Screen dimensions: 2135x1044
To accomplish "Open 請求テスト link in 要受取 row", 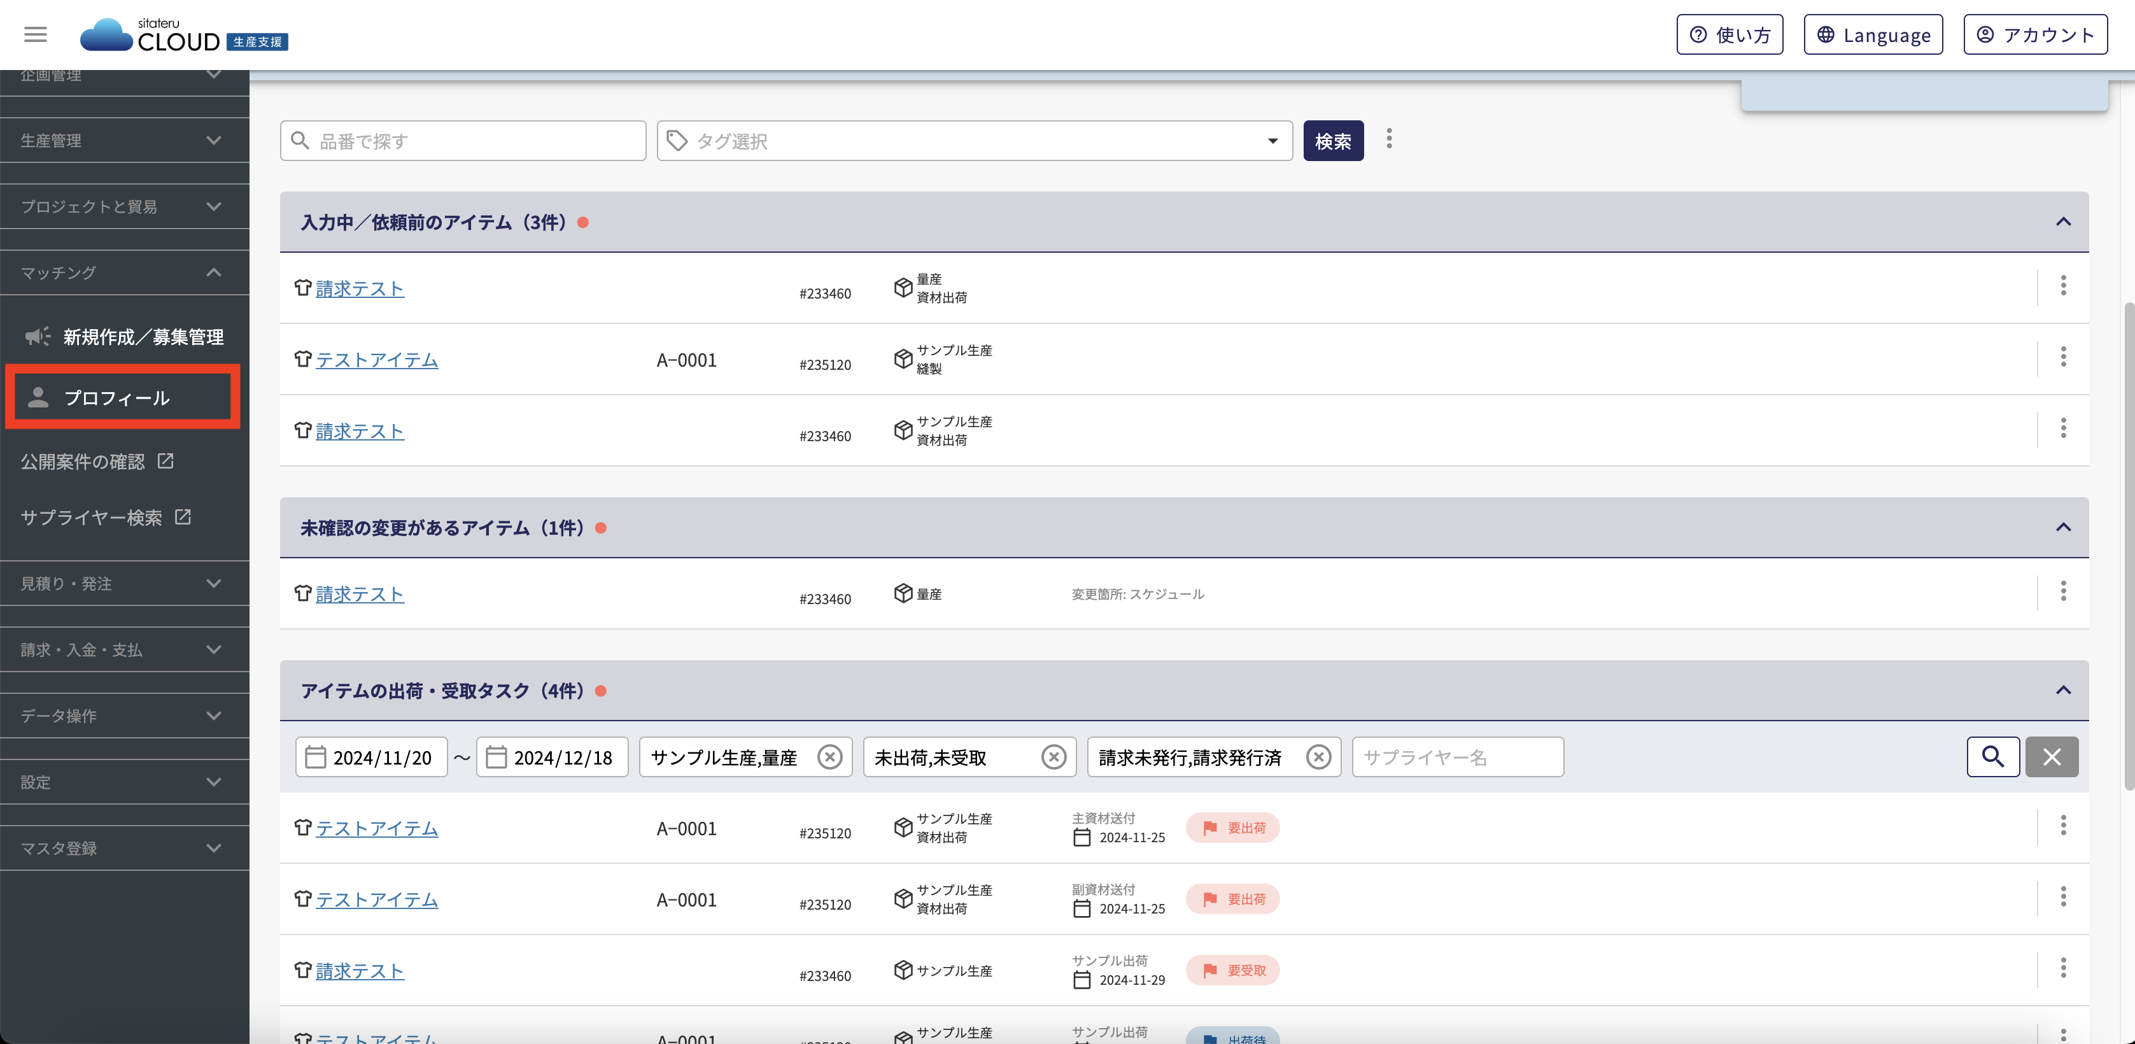I will [360, 970].
